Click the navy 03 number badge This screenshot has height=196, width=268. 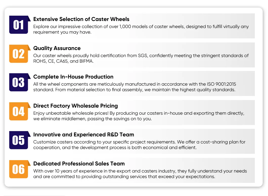19,82
